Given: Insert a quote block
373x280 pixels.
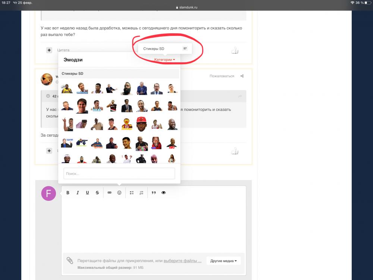Looking at the screenshot, I should pos(154,193).
